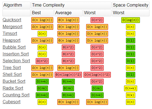
Task: Open the Mergesort link
Action: [13, 27]
